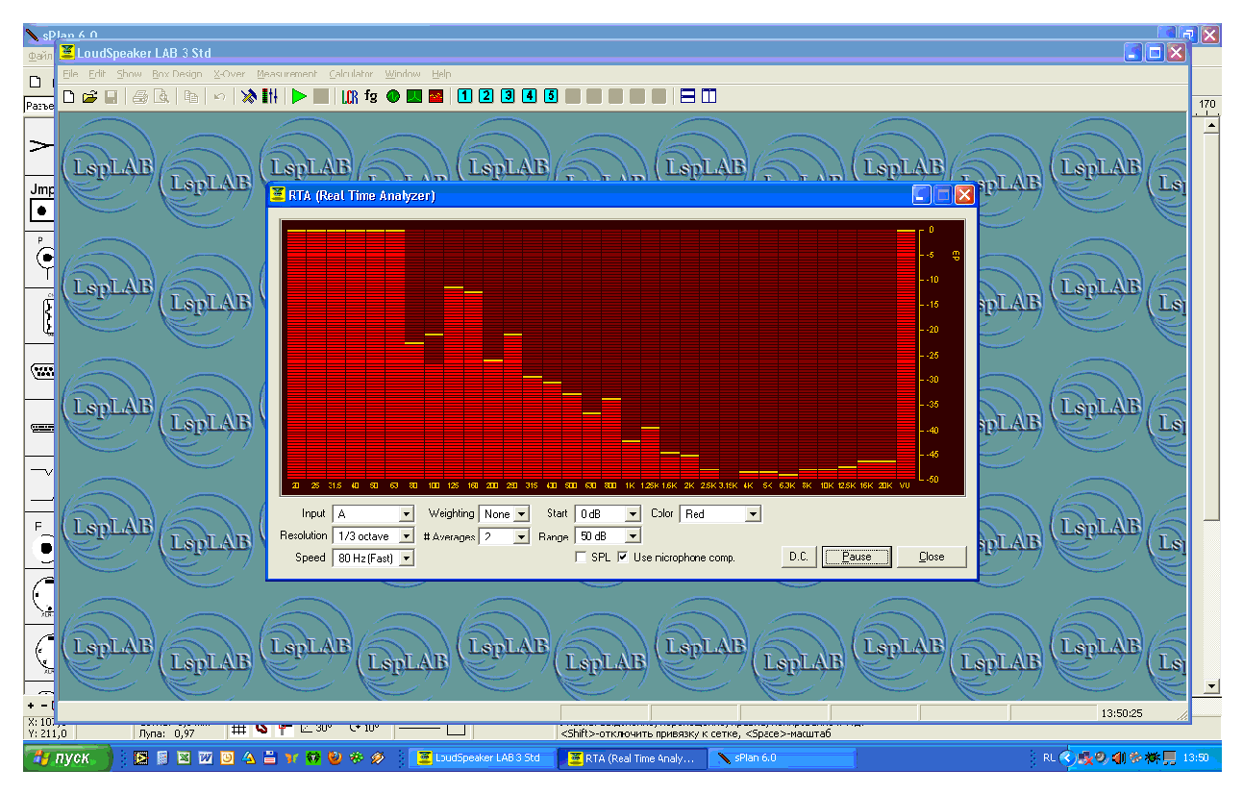Open the File menu
The width and height of the screenshot is (1243, 794).
tap(70, 74)
